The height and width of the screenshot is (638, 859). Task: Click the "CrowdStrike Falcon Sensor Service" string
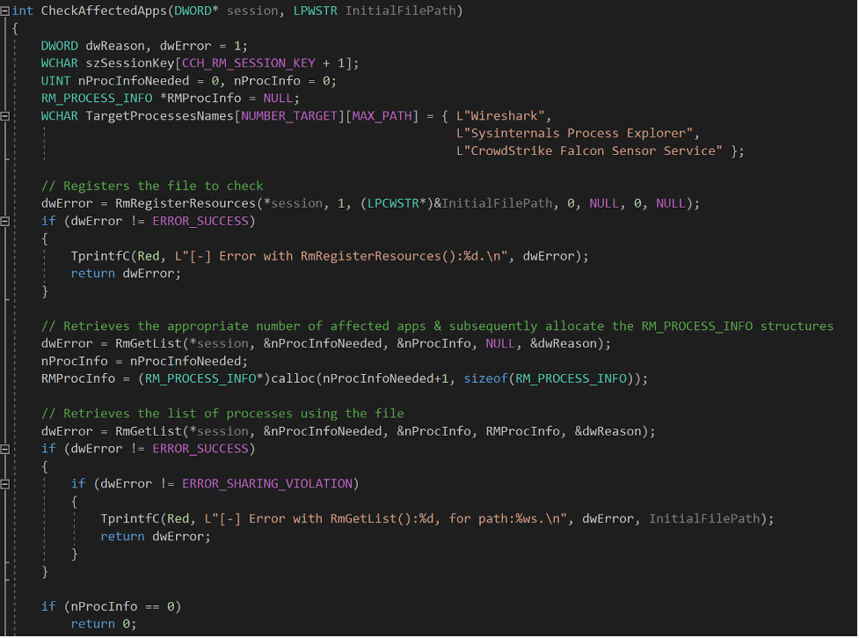click(589, 151)
